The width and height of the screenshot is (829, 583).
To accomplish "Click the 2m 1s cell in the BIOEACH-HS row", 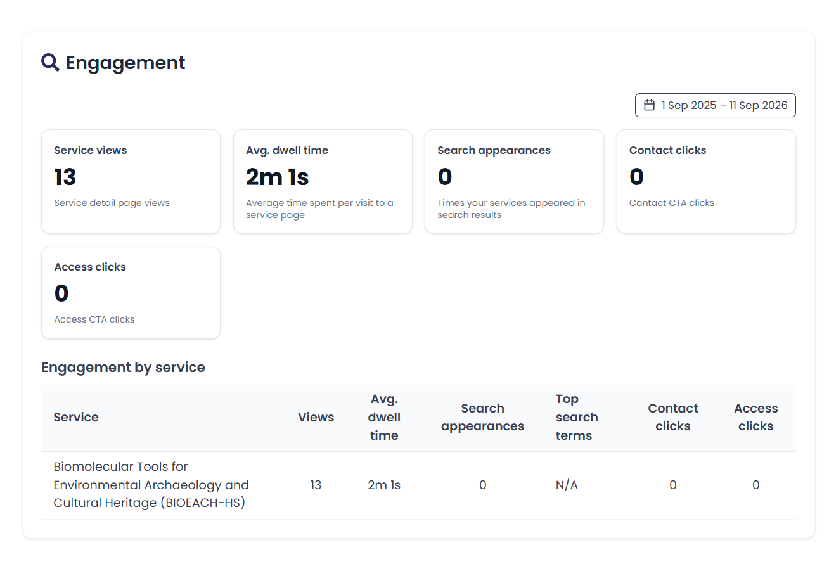I will click(384, 485).
